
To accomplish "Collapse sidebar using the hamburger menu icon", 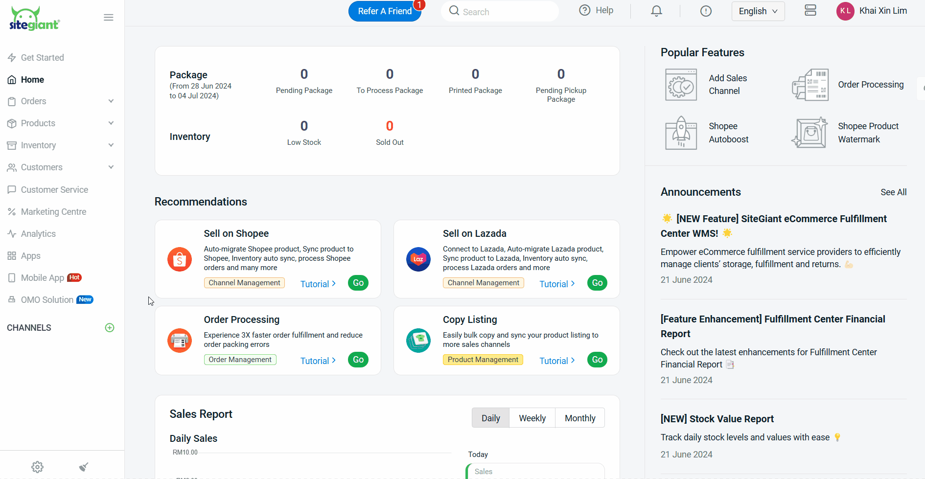I will (x=109, y=18).
